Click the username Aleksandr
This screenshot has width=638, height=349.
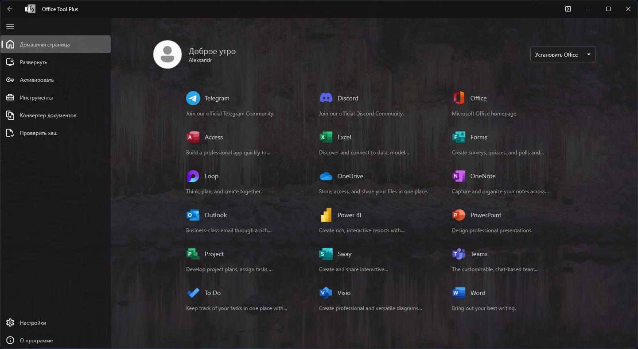[x=200, y=60]
